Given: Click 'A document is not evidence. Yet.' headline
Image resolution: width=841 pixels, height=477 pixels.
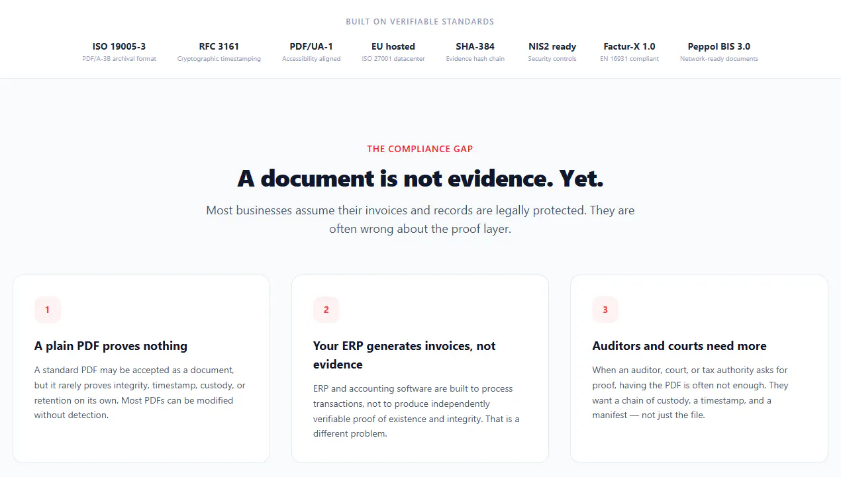Looking at the screenshot, I should [420, 179].
